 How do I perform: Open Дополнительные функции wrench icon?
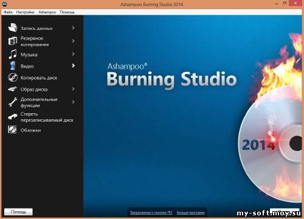[13, 102]
